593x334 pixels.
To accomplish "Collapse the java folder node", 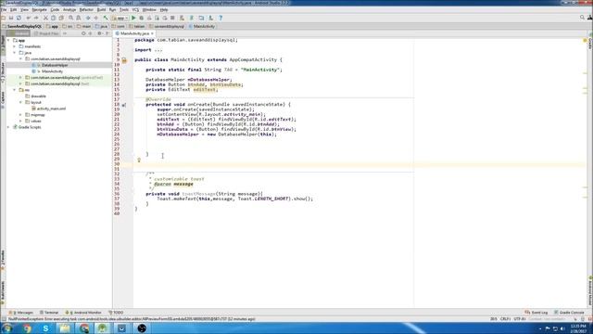I will [x=15, y=53].
